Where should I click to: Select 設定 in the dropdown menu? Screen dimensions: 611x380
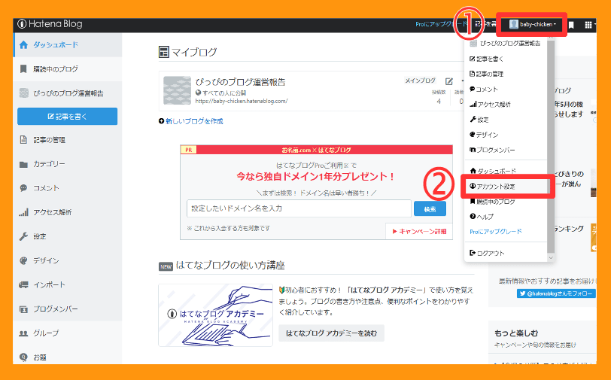coord(506,120)
